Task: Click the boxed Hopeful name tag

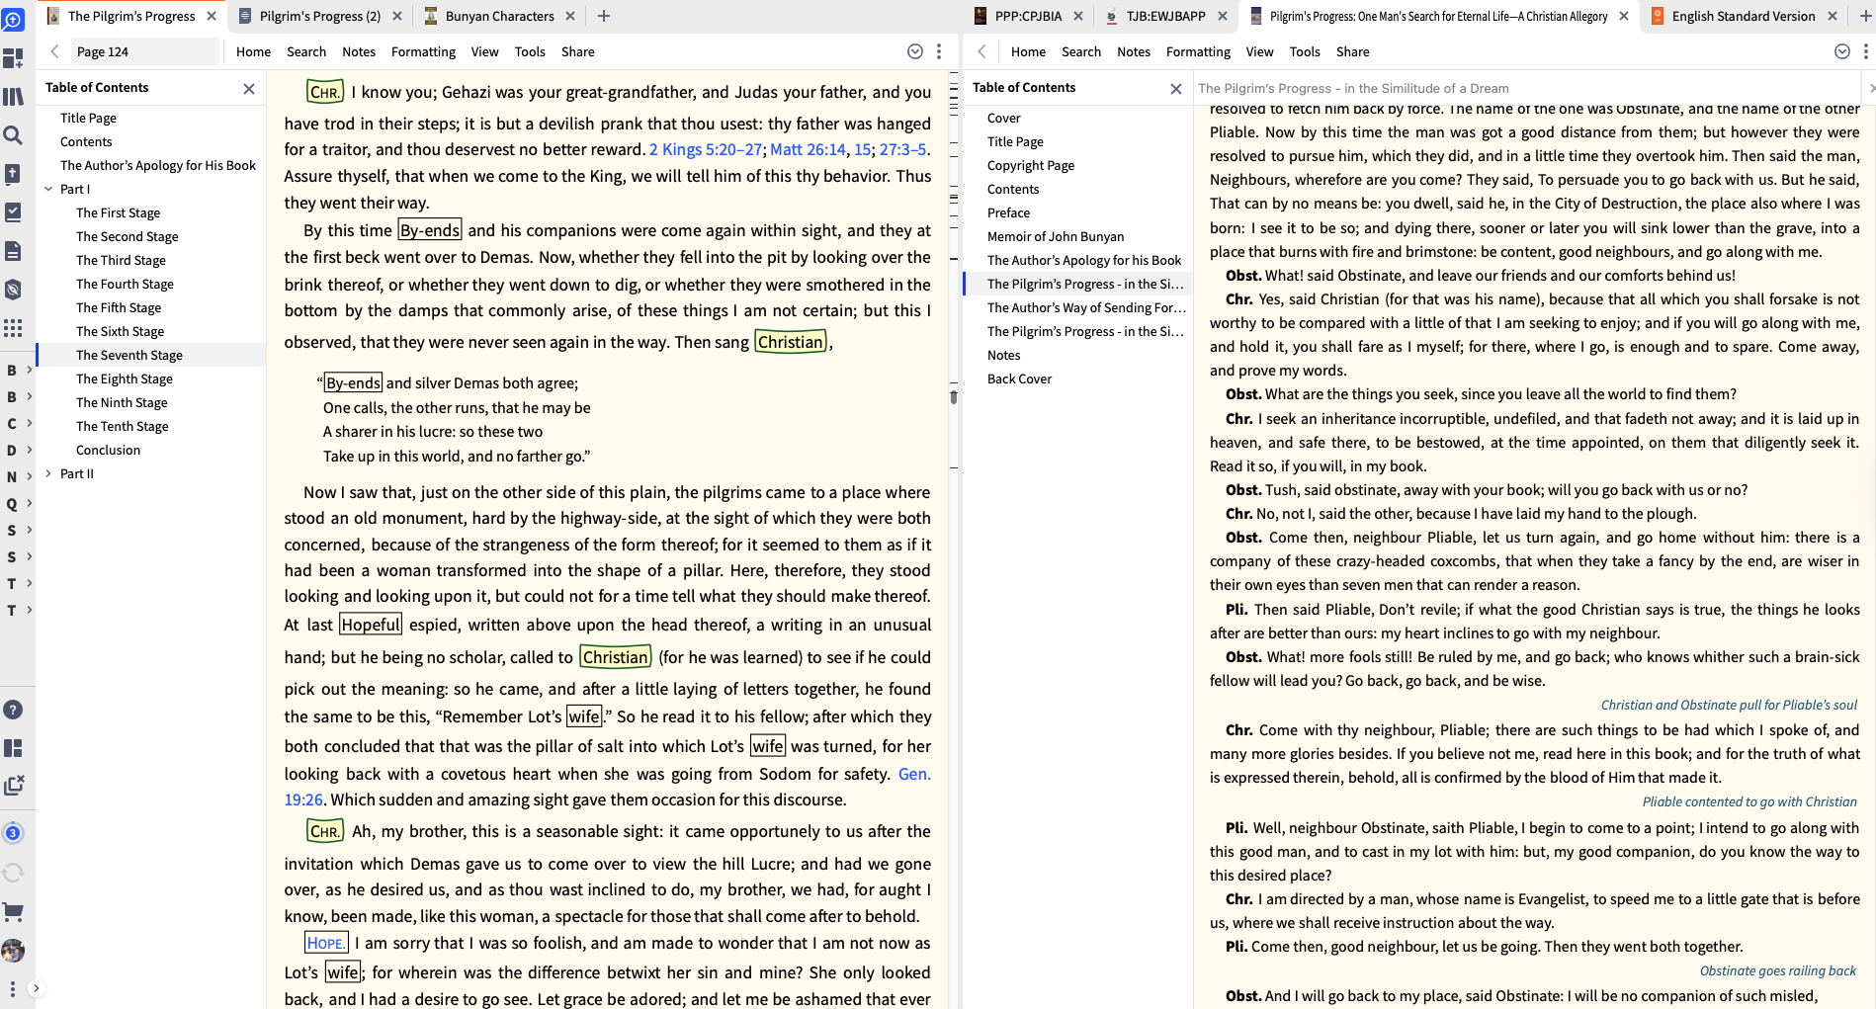Action: 371,625
